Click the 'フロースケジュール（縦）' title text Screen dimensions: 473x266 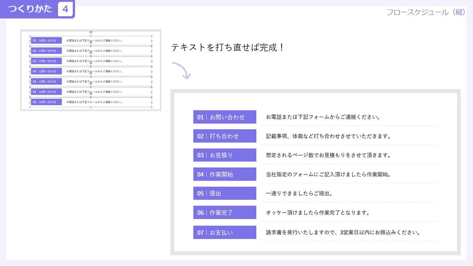(x=426, y=12)
